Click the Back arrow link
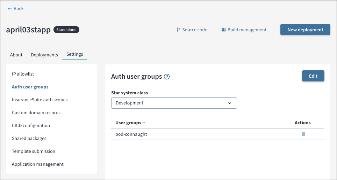 pos(16,9)
